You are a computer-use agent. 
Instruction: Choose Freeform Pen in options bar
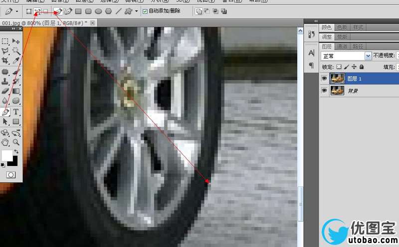[x=68, y=11]
